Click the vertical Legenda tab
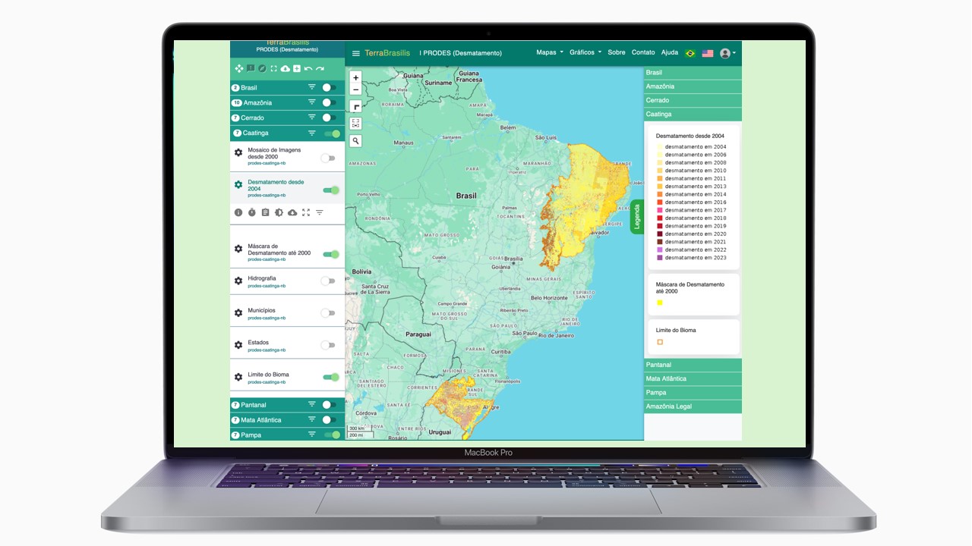 click(637, 217)
